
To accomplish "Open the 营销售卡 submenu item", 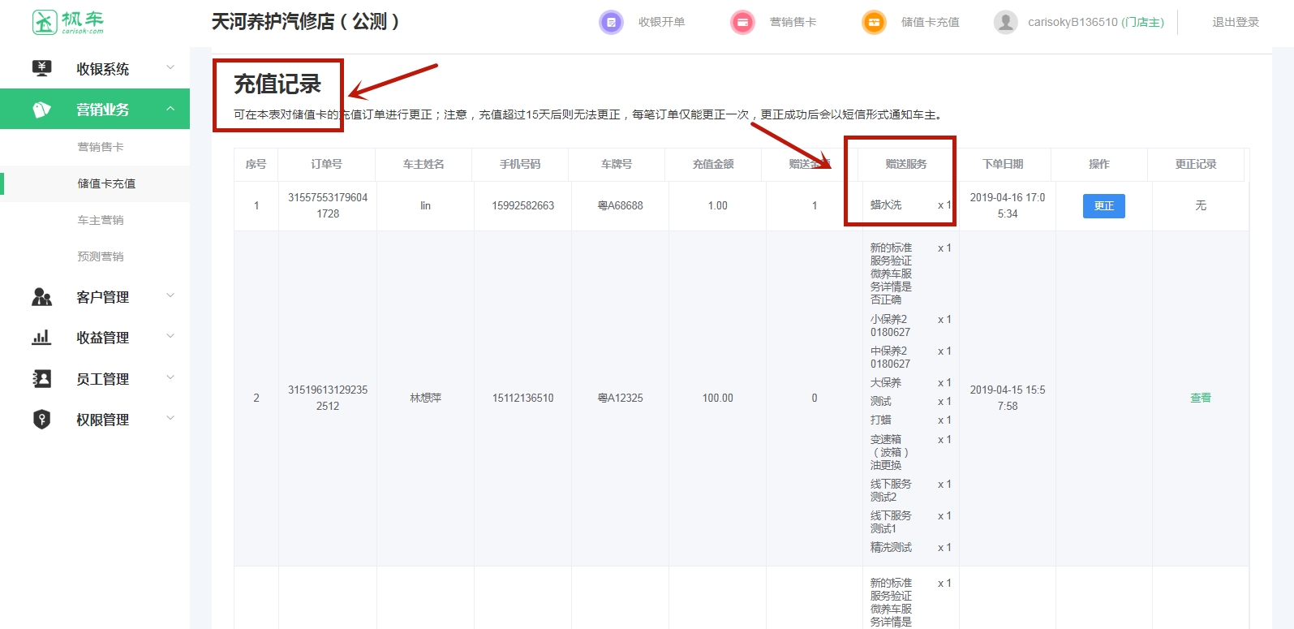I will [101, 147].
